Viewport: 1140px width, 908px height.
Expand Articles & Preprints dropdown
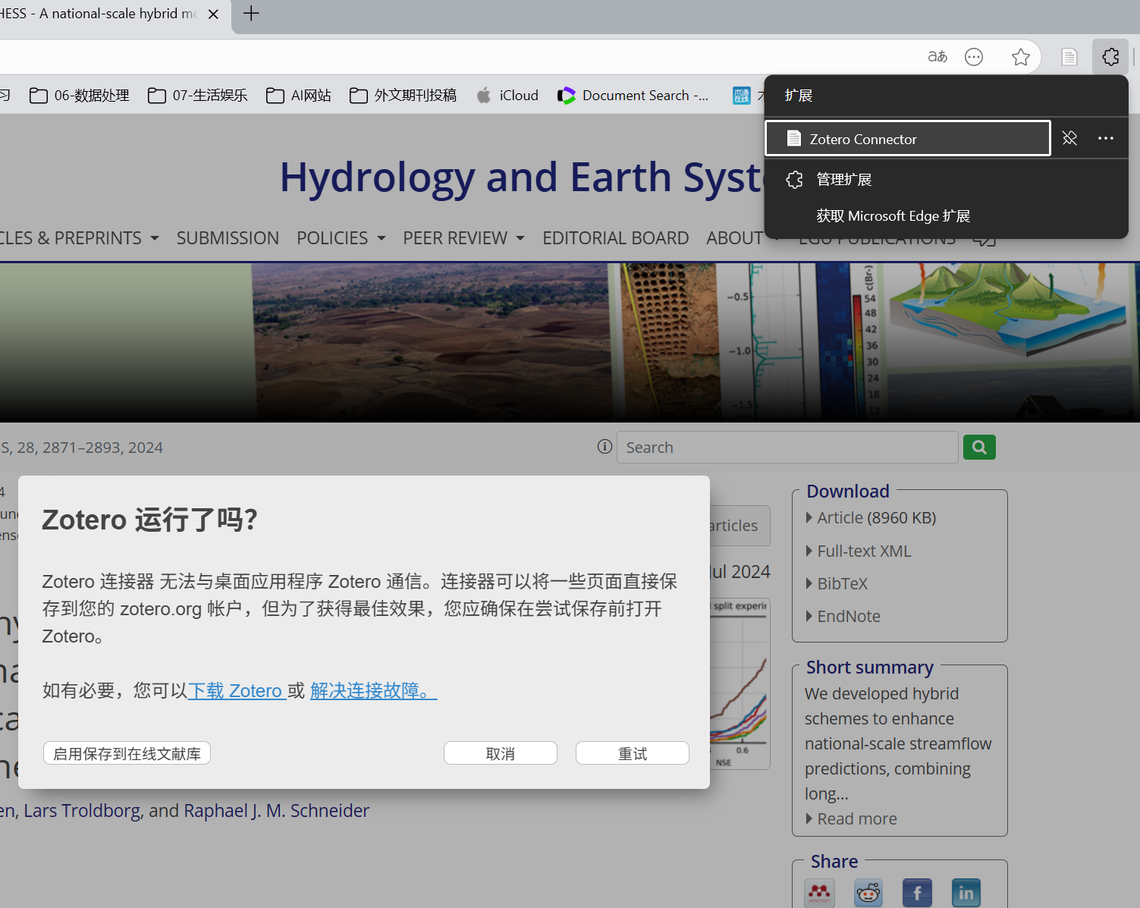tap(80, 238)
